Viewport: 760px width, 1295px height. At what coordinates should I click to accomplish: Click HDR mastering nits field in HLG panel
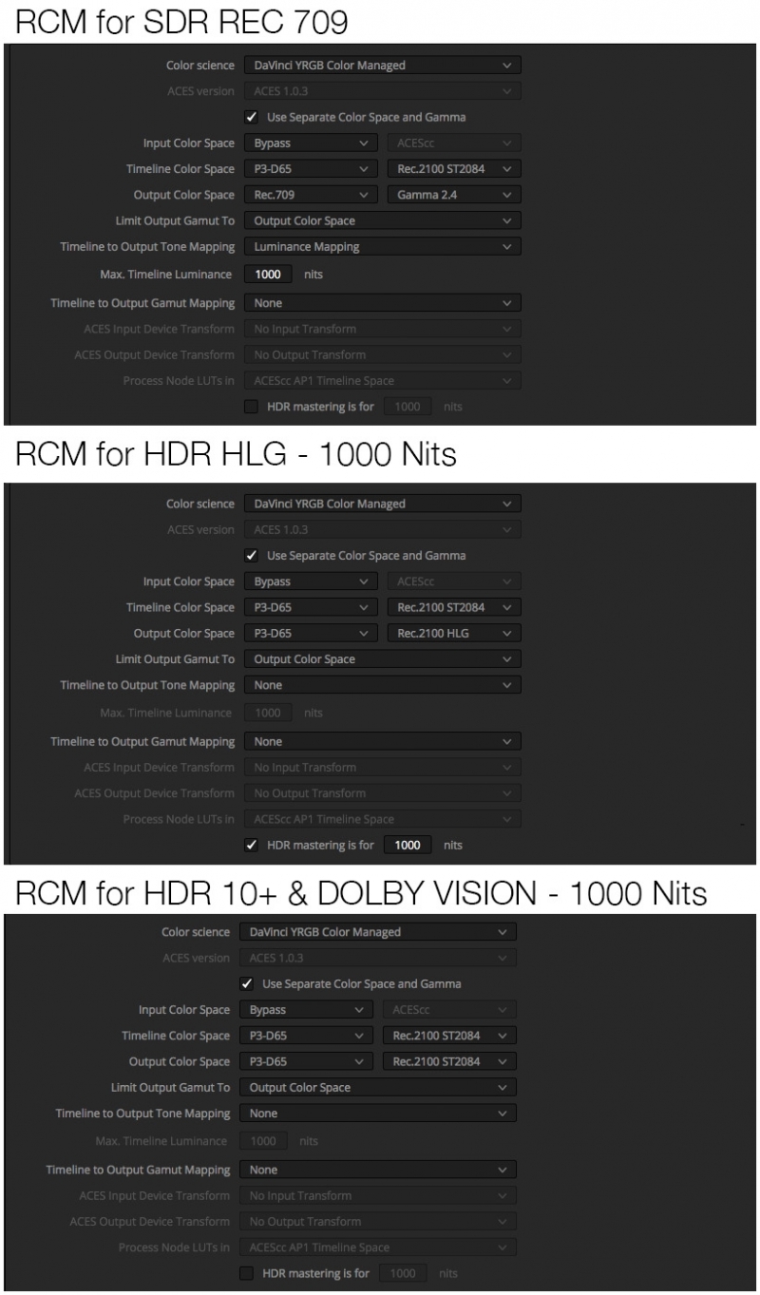click(408, 845)
